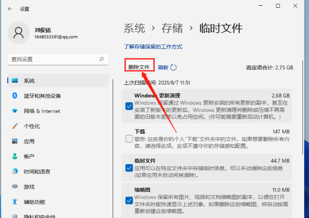Uncheck the Thumbnails (缩略图) checkbox
Image resolution: width=309 pixels, height=218 pixels.
(x=129, y=200)
